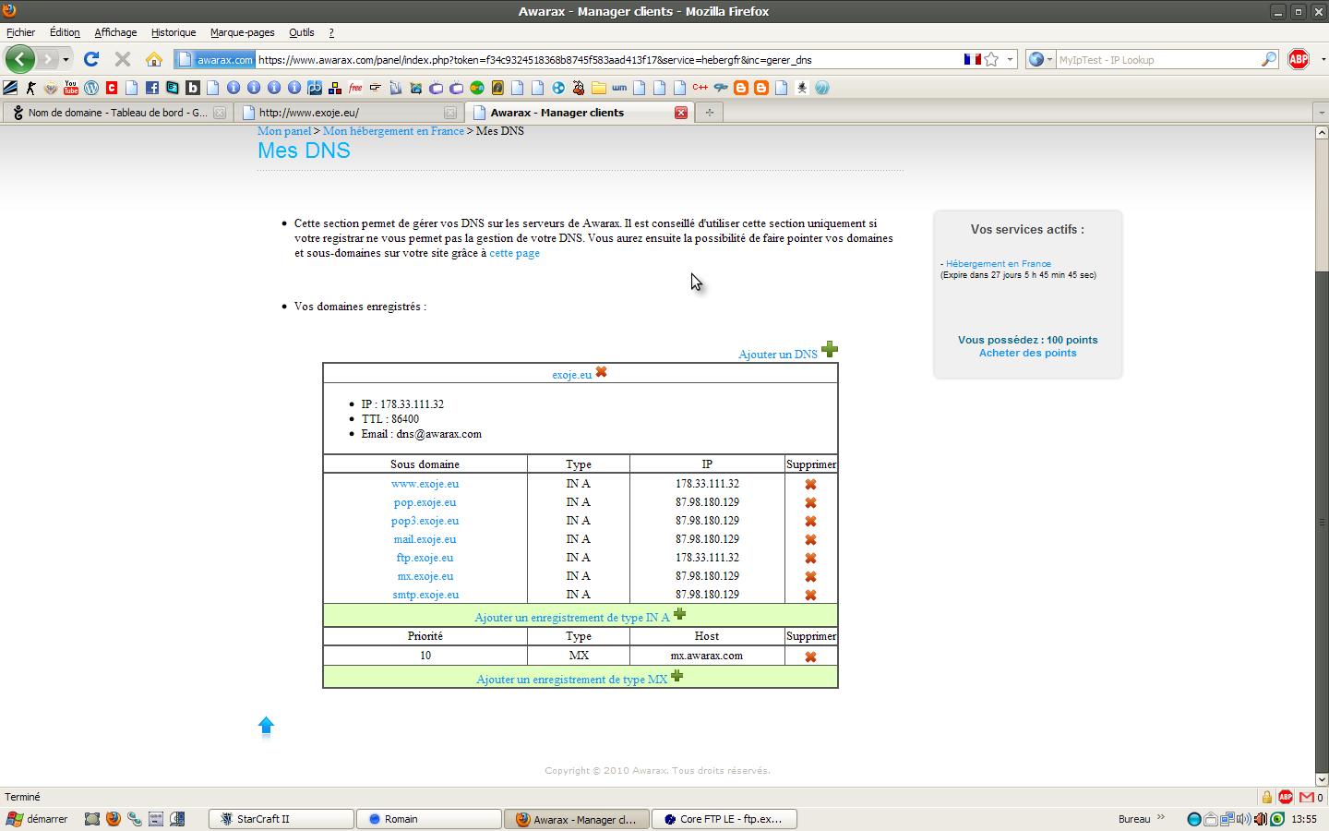Open the Counter-Strike figure bookmark icon

(x=30, y=88)
